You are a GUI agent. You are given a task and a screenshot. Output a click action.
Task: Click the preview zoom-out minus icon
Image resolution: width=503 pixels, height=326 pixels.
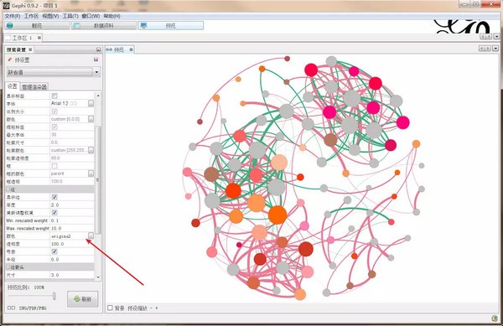coord(151,308)
